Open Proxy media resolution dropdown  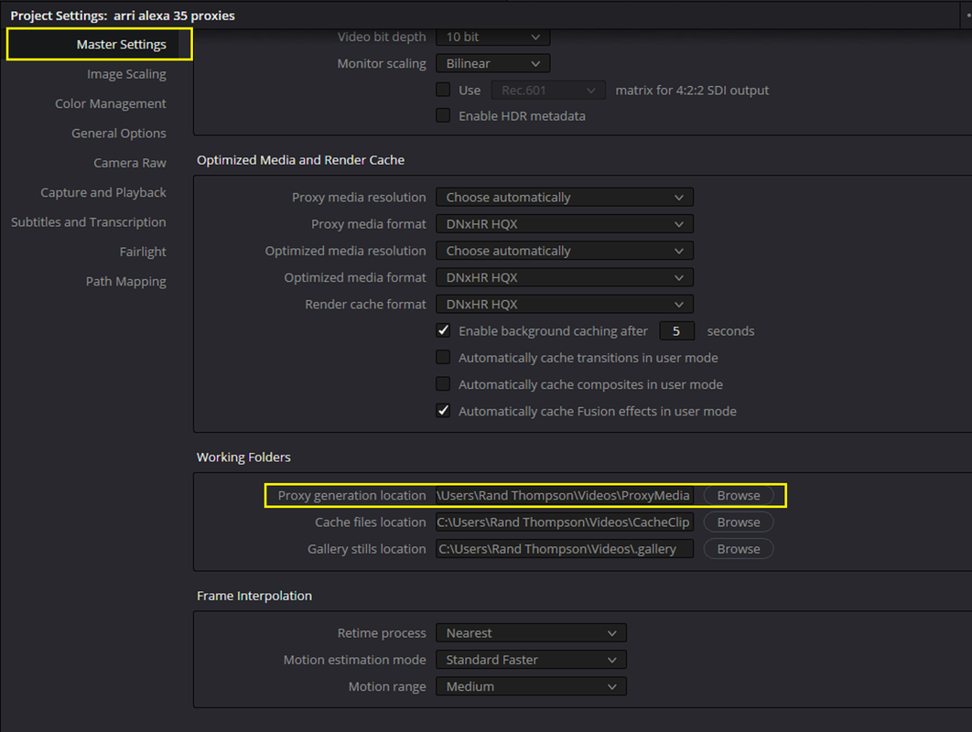(x=565, y=198)
